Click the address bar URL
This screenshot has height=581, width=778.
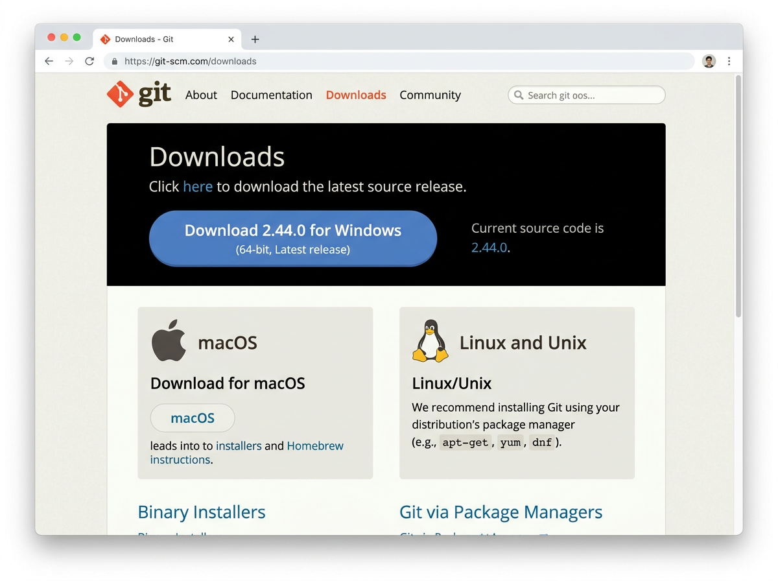click(191, 62)
